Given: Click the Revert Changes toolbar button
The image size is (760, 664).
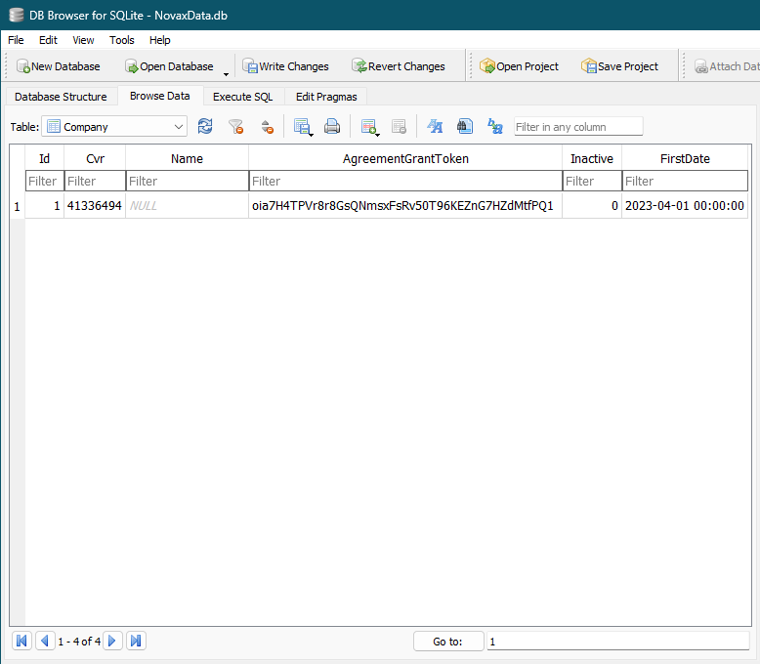Looking at the screenshot, I should [x=399, y=66].
